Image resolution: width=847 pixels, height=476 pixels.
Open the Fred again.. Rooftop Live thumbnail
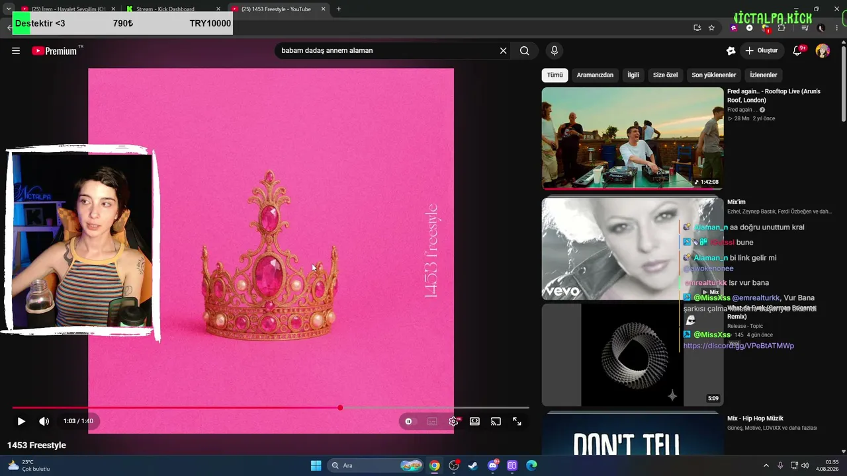click(x=633, y=138)
